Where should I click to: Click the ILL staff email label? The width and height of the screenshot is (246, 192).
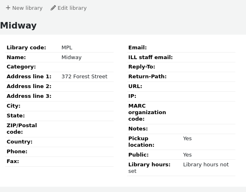coord(150,57)
